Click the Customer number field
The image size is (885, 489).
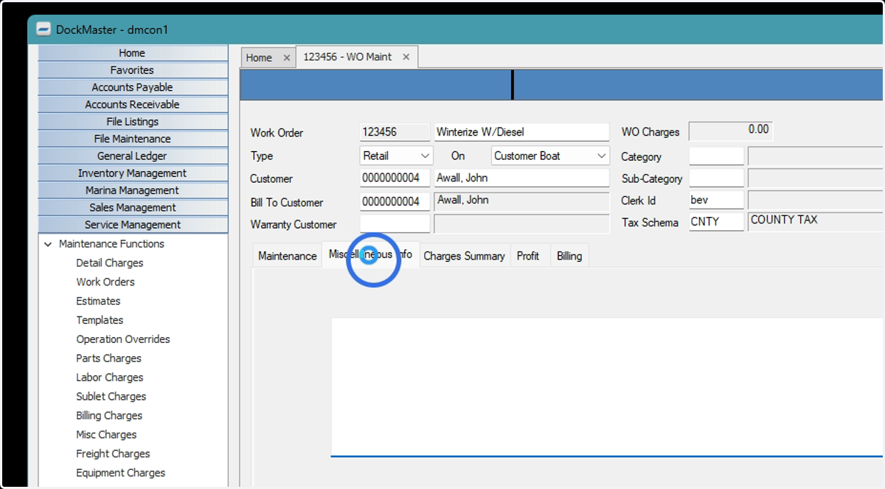(395, 178)
